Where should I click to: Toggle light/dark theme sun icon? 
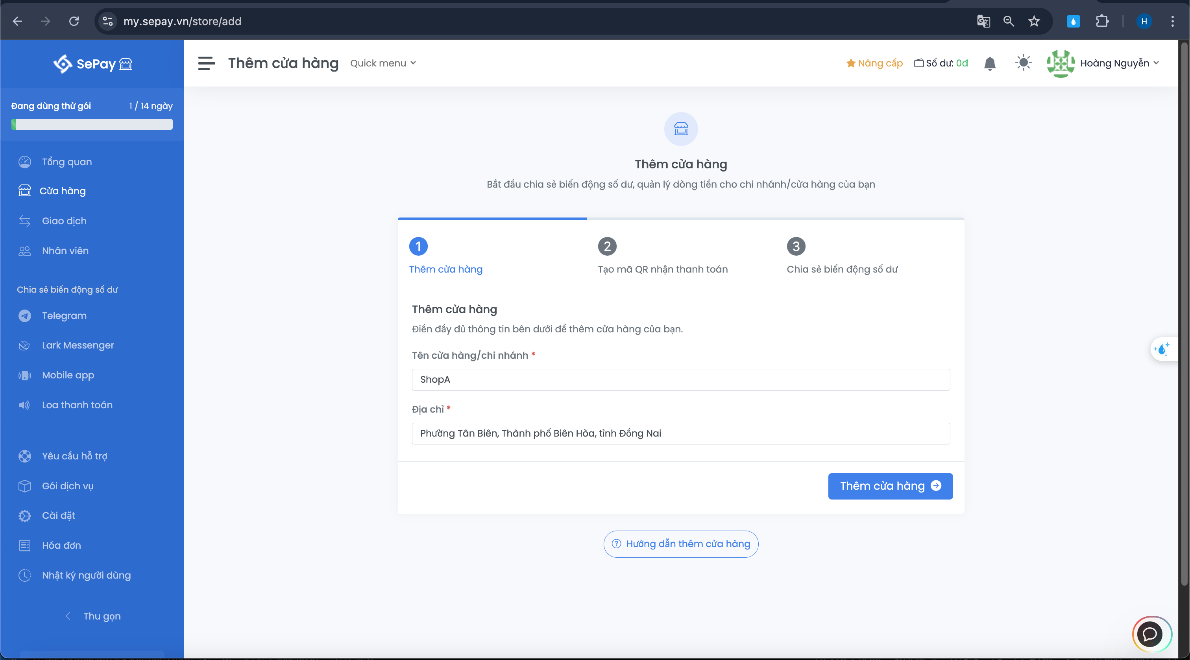[1023, 63]
